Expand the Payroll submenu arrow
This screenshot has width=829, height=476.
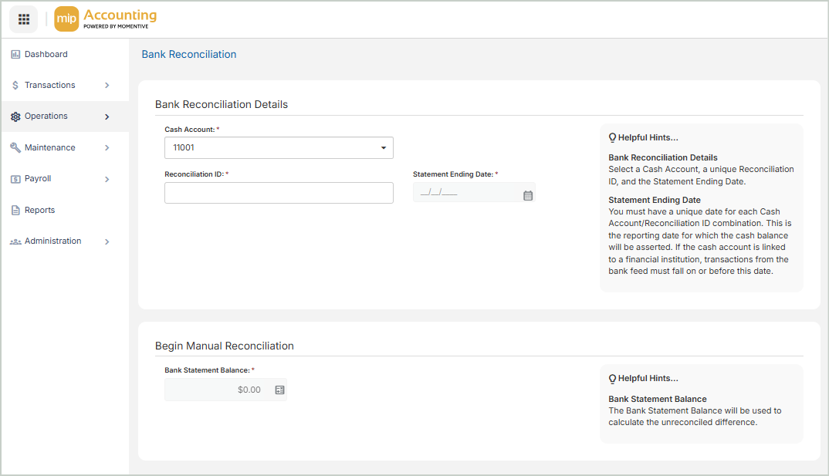coord(107,179)
